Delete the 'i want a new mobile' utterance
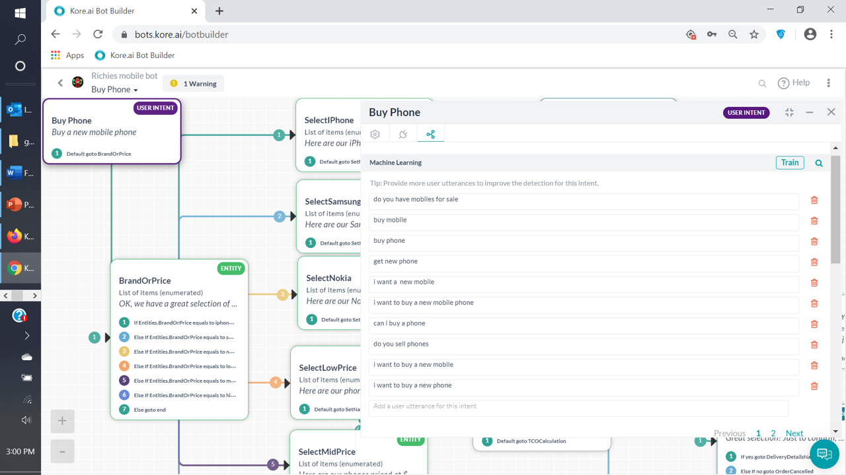This screenshot has height=475, width=846. (814, 282)
